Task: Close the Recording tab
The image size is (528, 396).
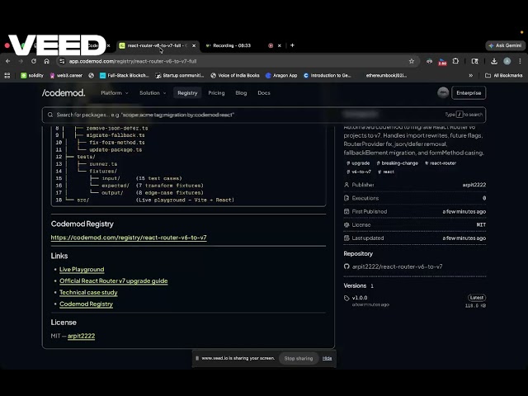Action: pos(279,46)
